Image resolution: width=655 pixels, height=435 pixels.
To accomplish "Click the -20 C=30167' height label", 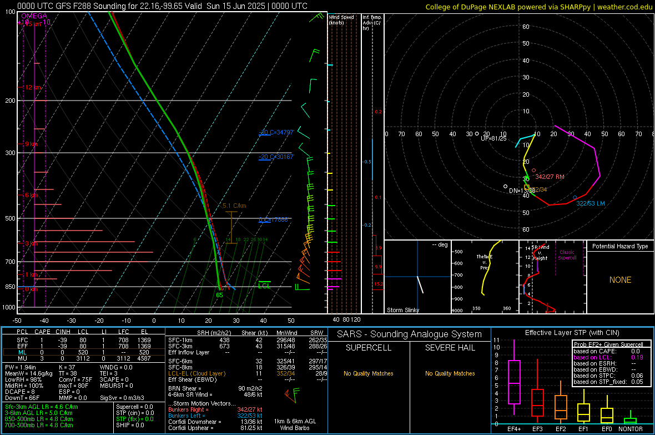I will 276,157.
